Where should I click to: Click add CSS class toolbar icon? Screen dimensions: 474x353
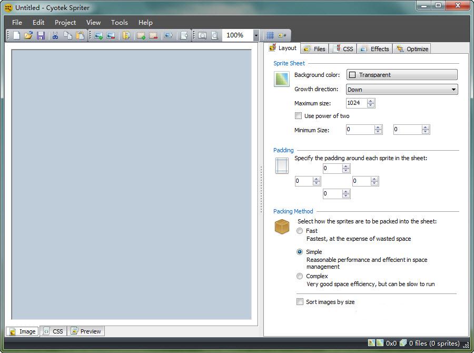tap(141, 35)
